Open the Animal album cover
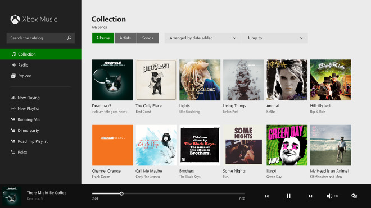 point(287,80)
